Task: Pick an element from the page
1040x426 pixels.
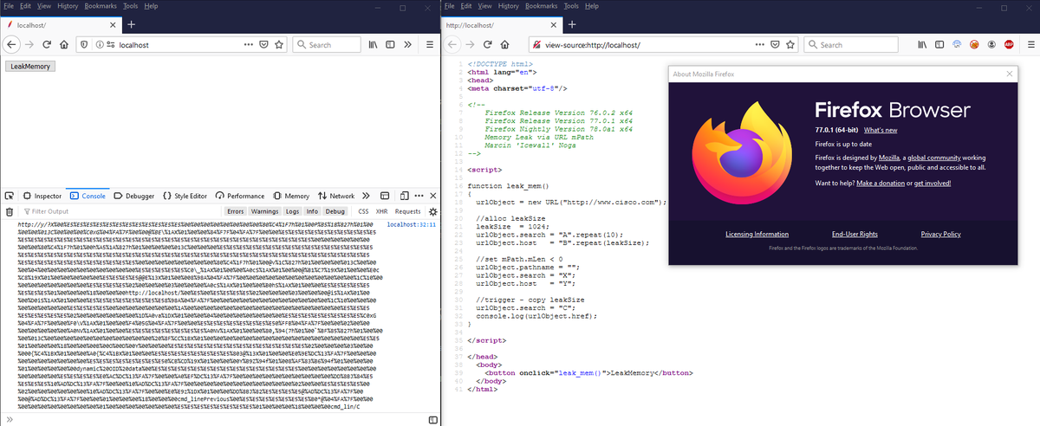Action: click(x=10, y=196)
